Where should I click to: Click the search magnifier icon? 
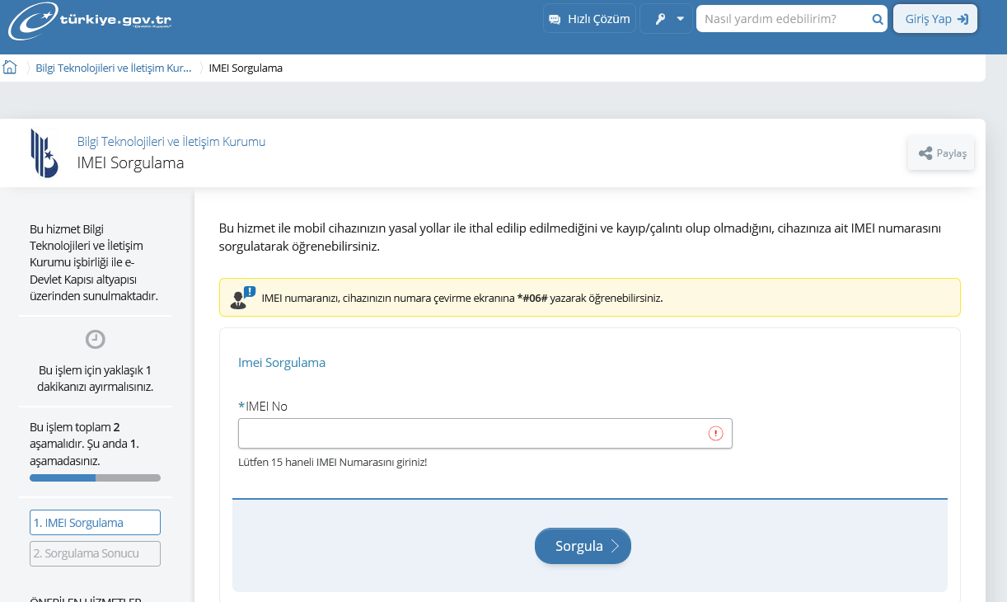tap(877, 19)
